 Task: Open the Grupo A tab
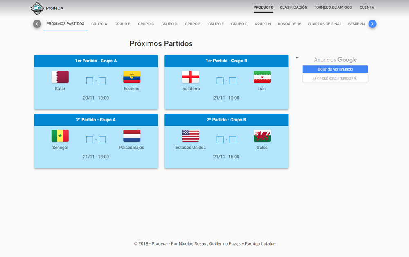(99, 24)
